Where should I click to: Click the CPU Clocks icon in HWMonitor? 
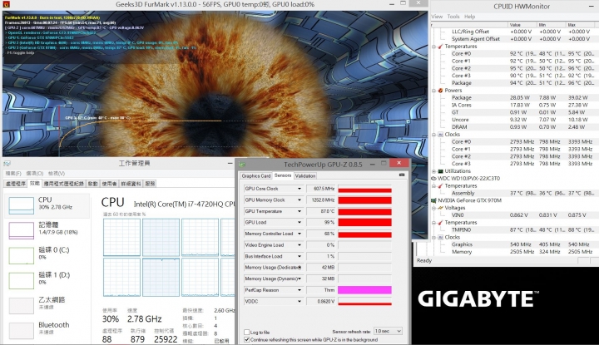(x=440, y=135)
